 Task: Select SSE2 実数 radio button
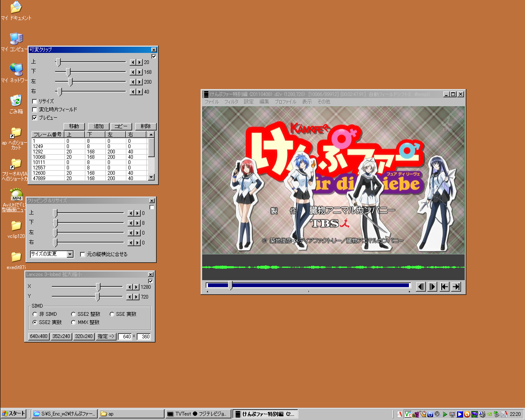[x=35, y=322]
